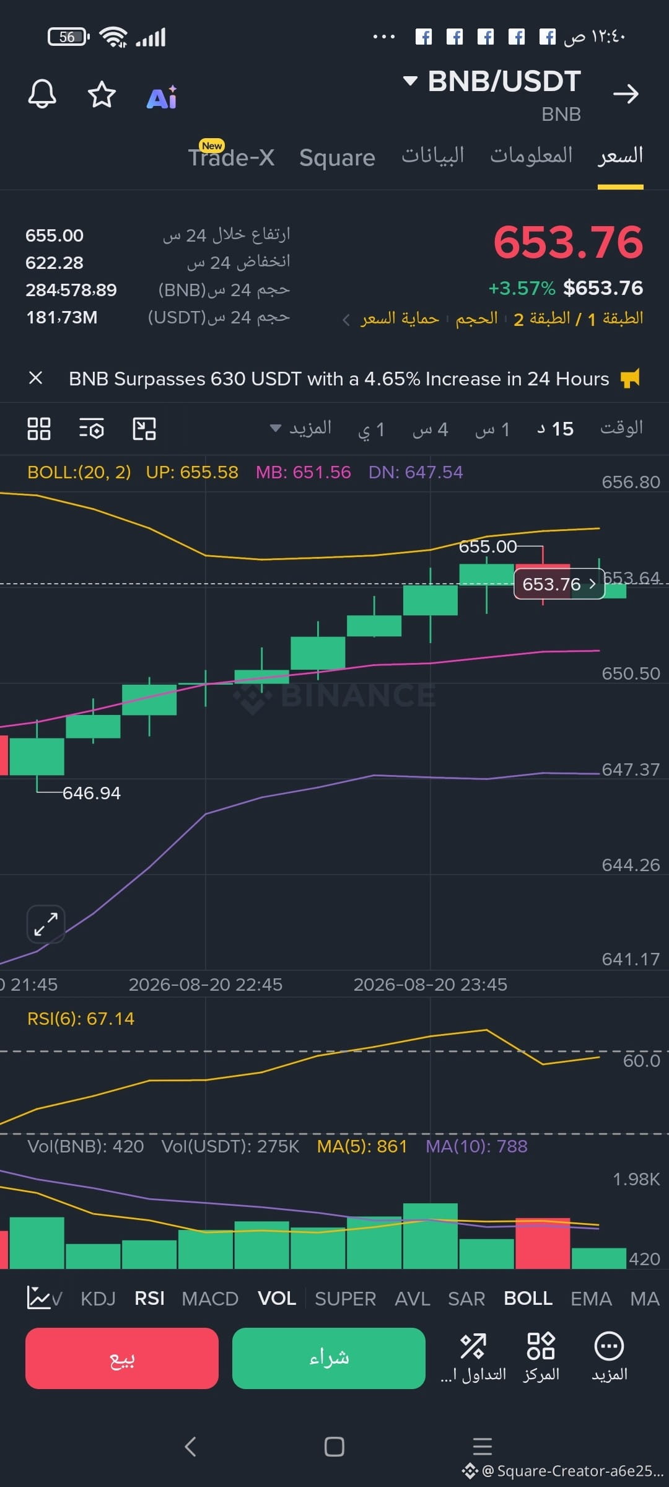Toggle the MACD indicator

pos(210,1298)
